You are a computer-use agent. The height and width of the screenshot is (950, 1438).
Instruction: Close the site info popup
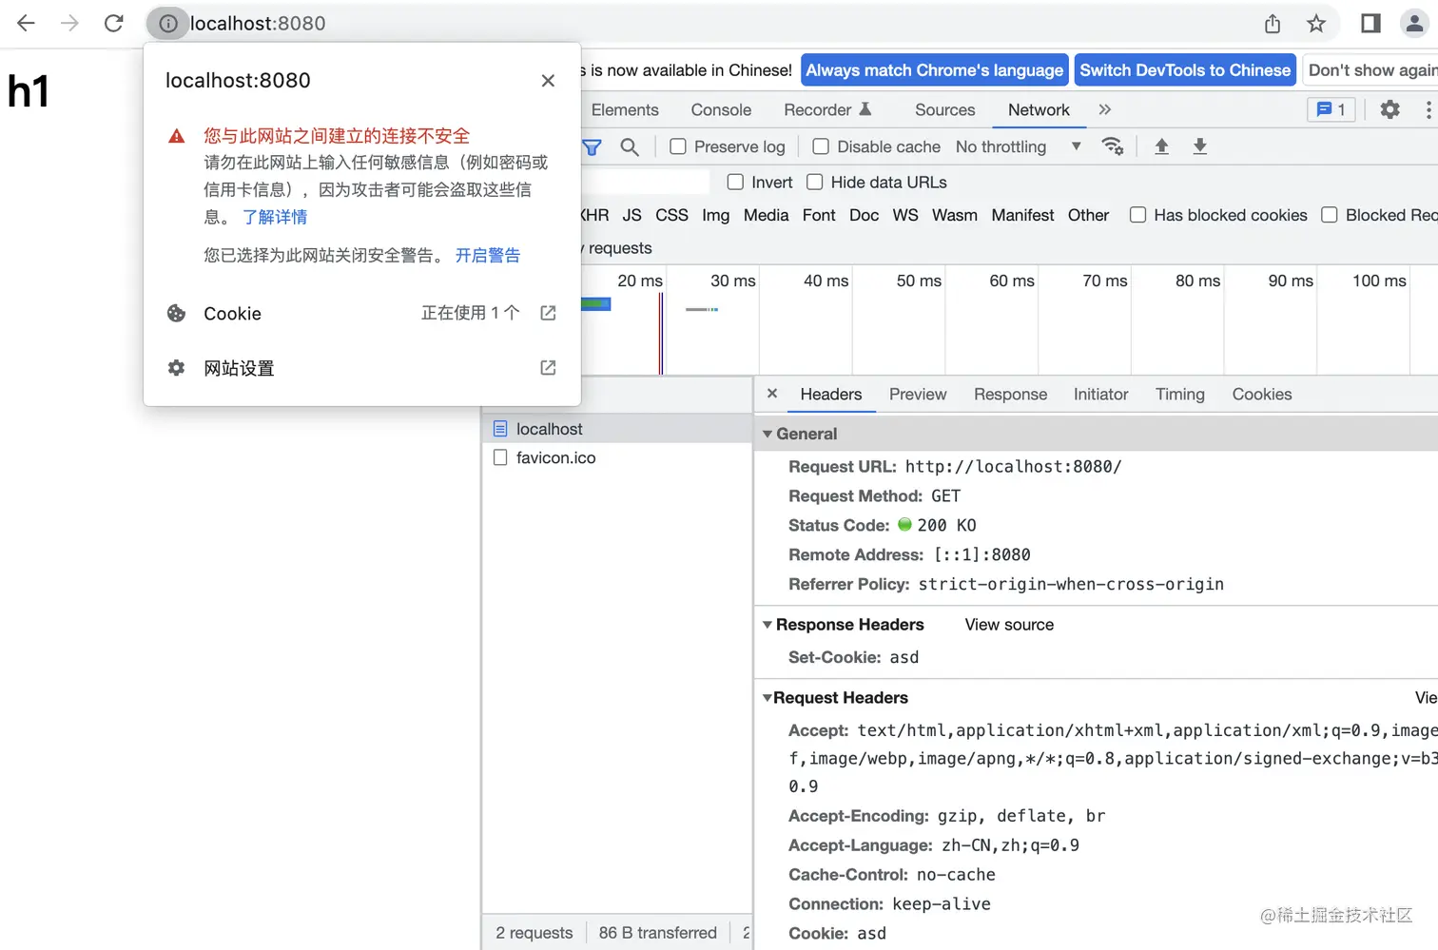point(548,81)
